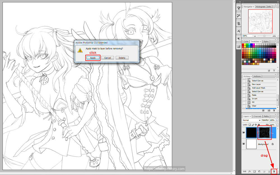Toggle lock transparent pixels
Screen dimensions: 280x175
click(250, 125)
